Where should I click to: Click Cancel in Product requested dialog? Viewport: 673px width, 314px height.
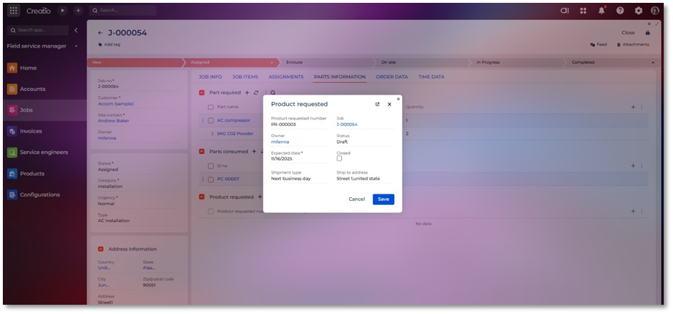[x=356, y=199]
